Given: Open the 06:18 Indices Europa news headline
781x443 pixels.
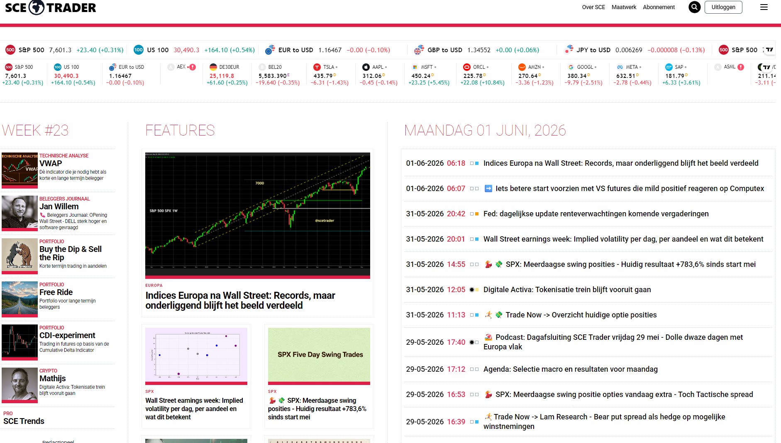Looking at the screenshot, I should 621,163.
